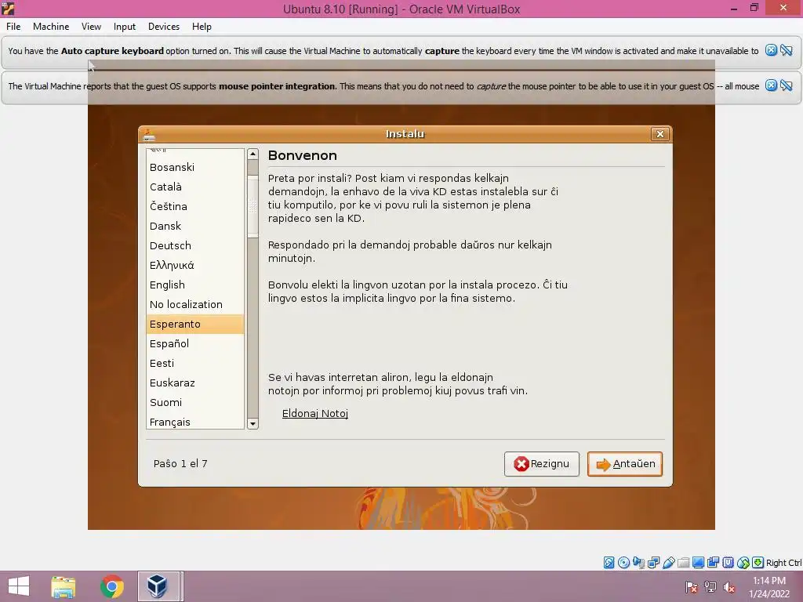Suppress future mouse integration messages

pyautogui.click(x=787, y=85)
